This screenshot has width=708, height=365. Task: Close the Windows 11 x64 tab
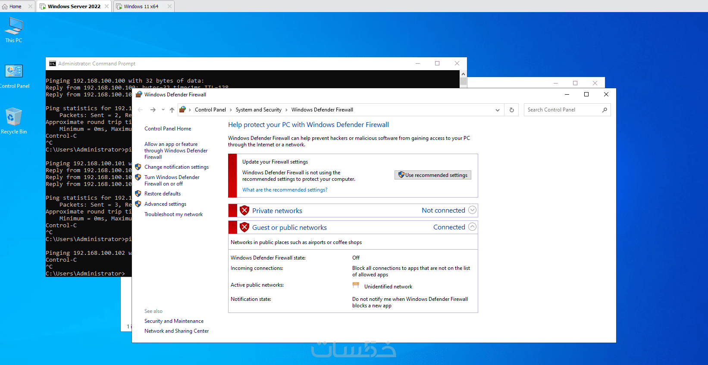point(169,6)
